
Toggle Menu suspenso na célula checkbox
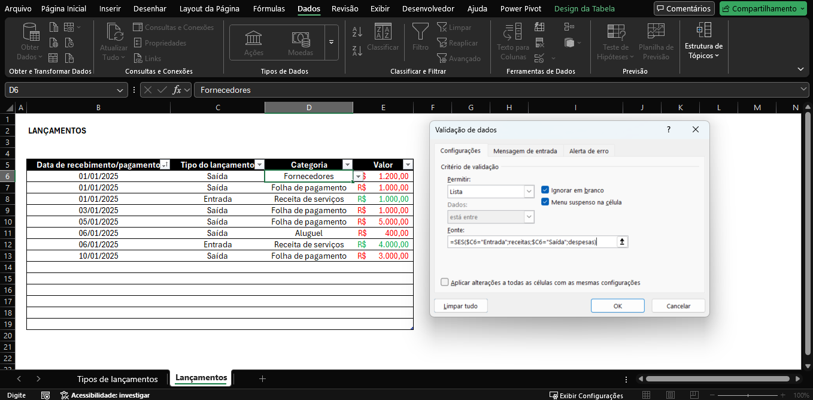pyautogui.click(x=545, y=202)
